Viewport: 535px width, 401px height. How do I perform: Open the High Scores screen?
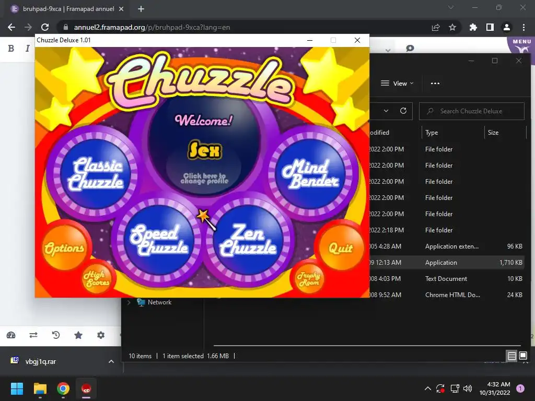point(97,279)
